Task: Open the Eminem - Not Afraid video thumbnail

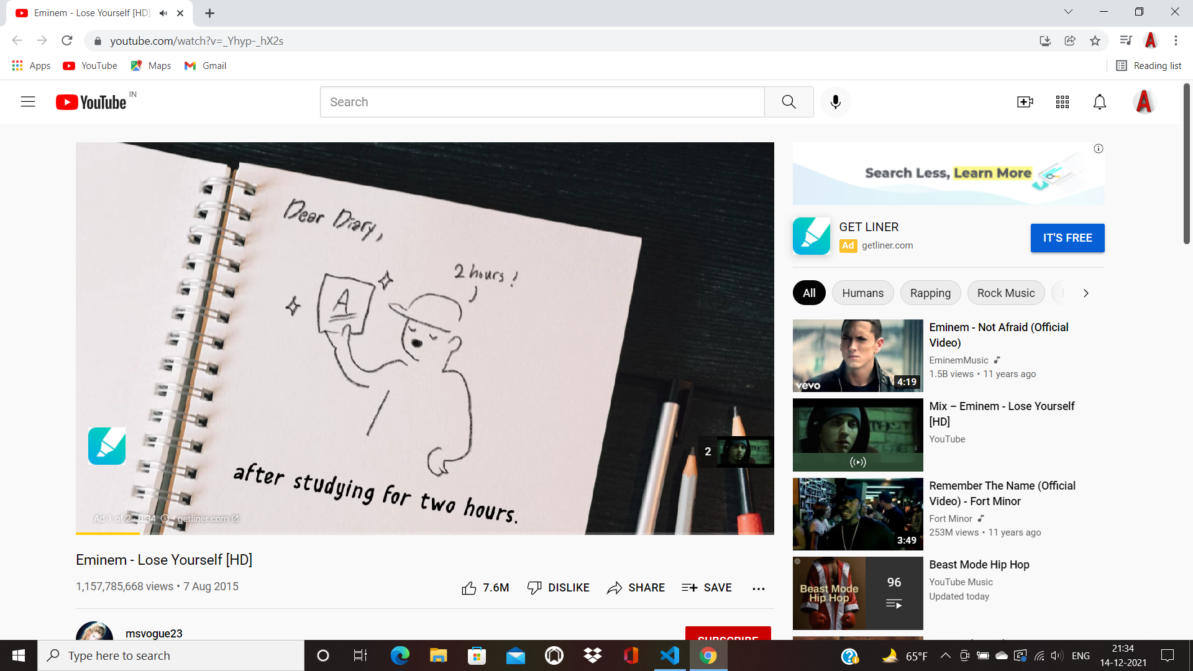Action: [x=857, y=355]
